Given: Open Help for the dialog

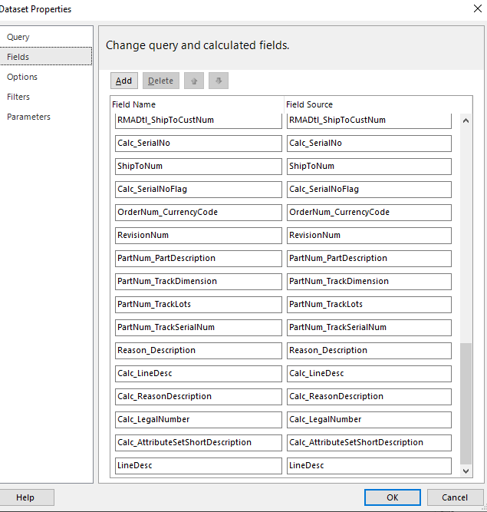Looking at the screenshot, I should point(25,497).
